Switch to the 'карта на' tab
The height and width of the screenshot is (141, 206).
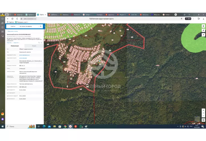110,15
